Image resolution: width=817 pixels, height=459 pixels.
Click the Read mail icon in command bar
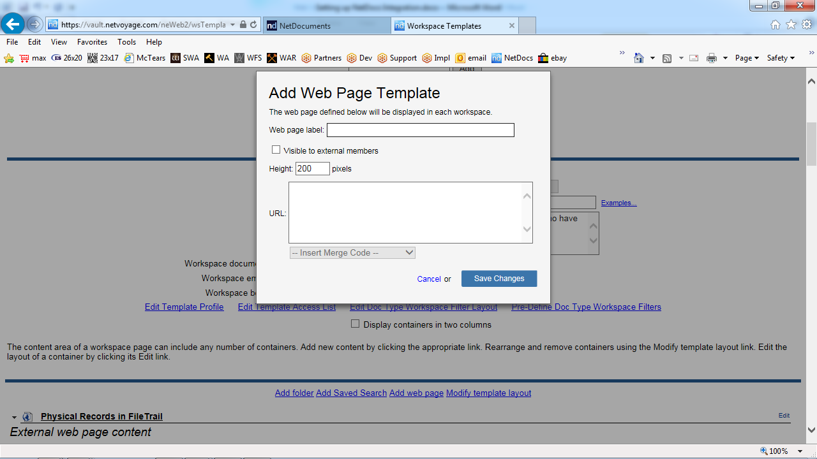pos(694,58)
